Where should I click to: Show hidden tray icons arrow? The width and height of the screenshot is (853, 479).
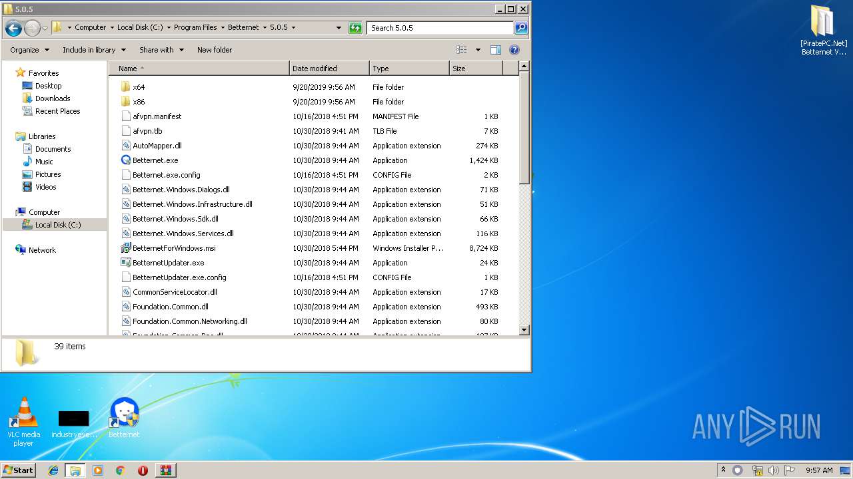[723, 470]
